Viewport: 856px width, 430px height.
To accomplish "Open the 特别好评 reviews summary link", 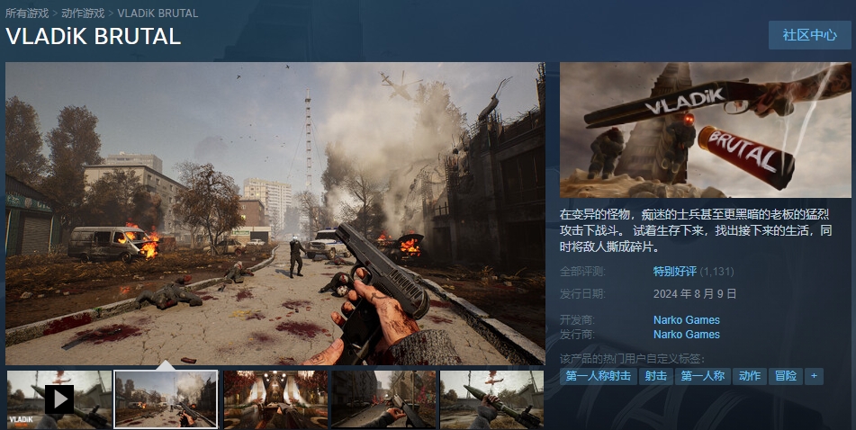I will pyautogui.click(x=675, y=271).
